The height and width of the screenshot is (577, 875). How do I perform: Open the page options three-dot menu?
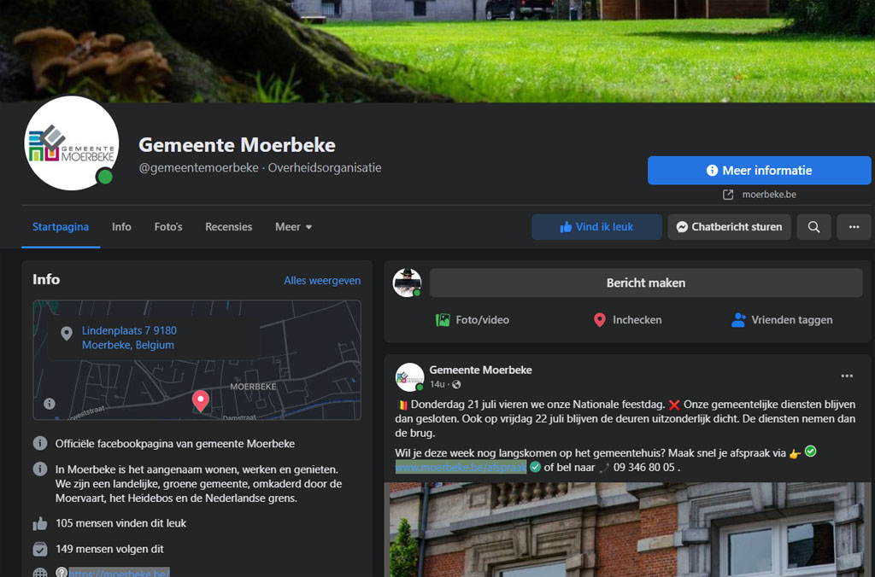[854, 227]
